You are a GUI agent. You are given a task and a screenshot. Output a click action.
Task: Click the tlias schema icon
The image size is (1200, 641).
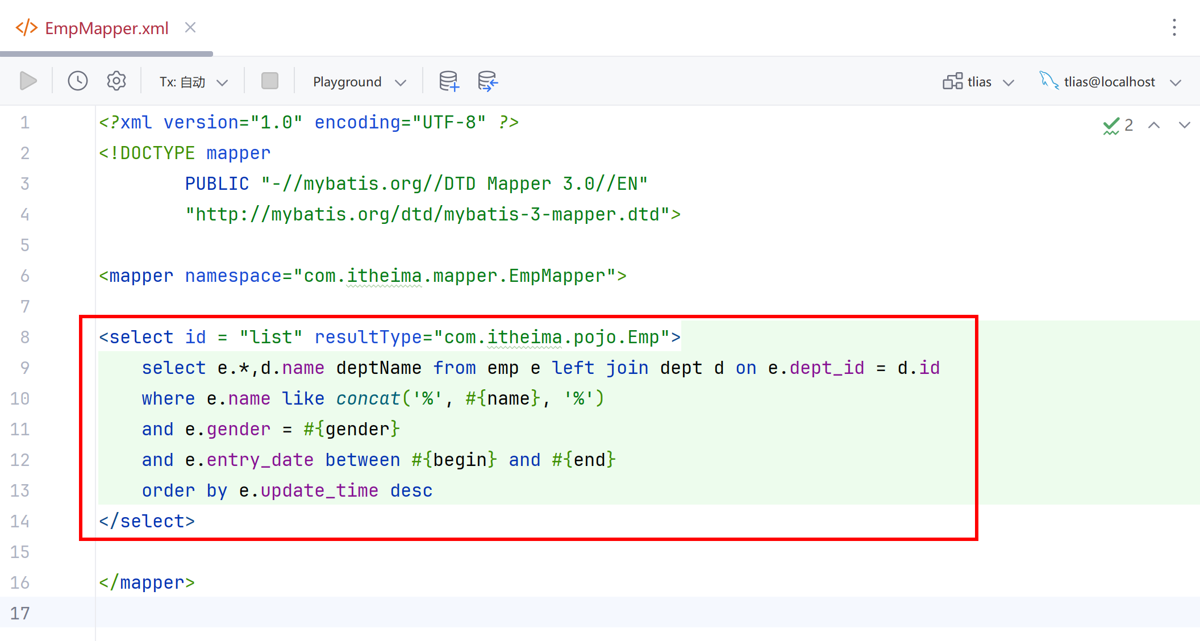(x=953, y=82)
